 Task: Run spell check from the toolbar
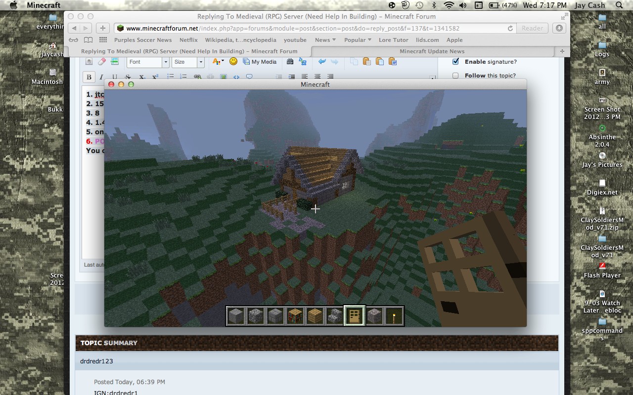tap(303, 62)
